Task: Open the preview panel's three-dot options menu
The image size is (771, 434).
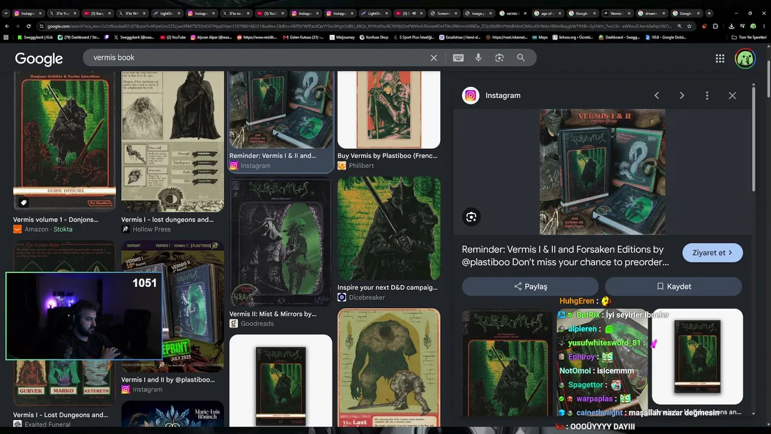Action: (x=707, y=95)
